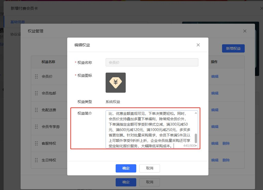Click the yen diamond 权益图标 image
This screenshot has height=190, width=263.
[116, 83]
